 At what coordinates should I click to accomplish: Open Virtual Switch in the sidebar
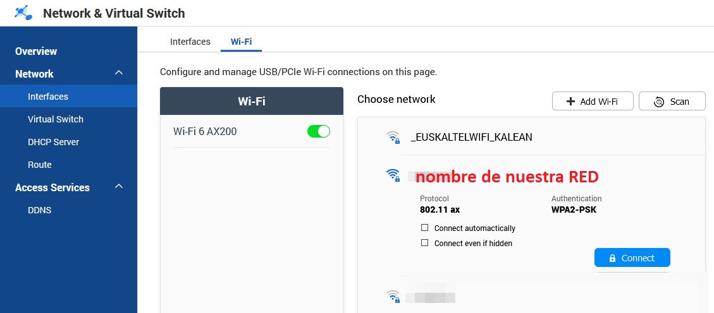56,119
